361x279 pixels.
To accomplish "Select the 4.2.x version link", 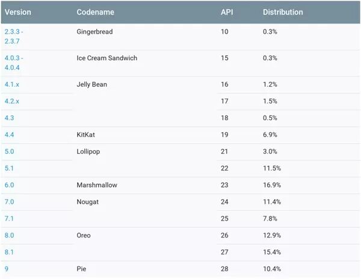I will click(x=12, y=102).
